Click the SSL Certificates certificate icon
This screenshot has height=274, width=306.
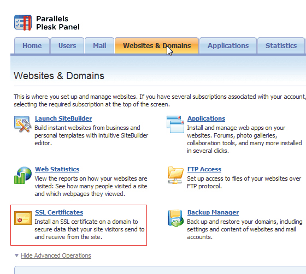(x=23, y=218)
